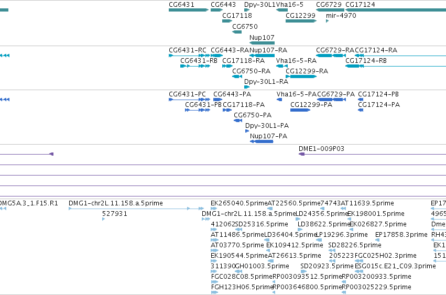Open the LD36404.5prime EST label

[x=291, y=235]
